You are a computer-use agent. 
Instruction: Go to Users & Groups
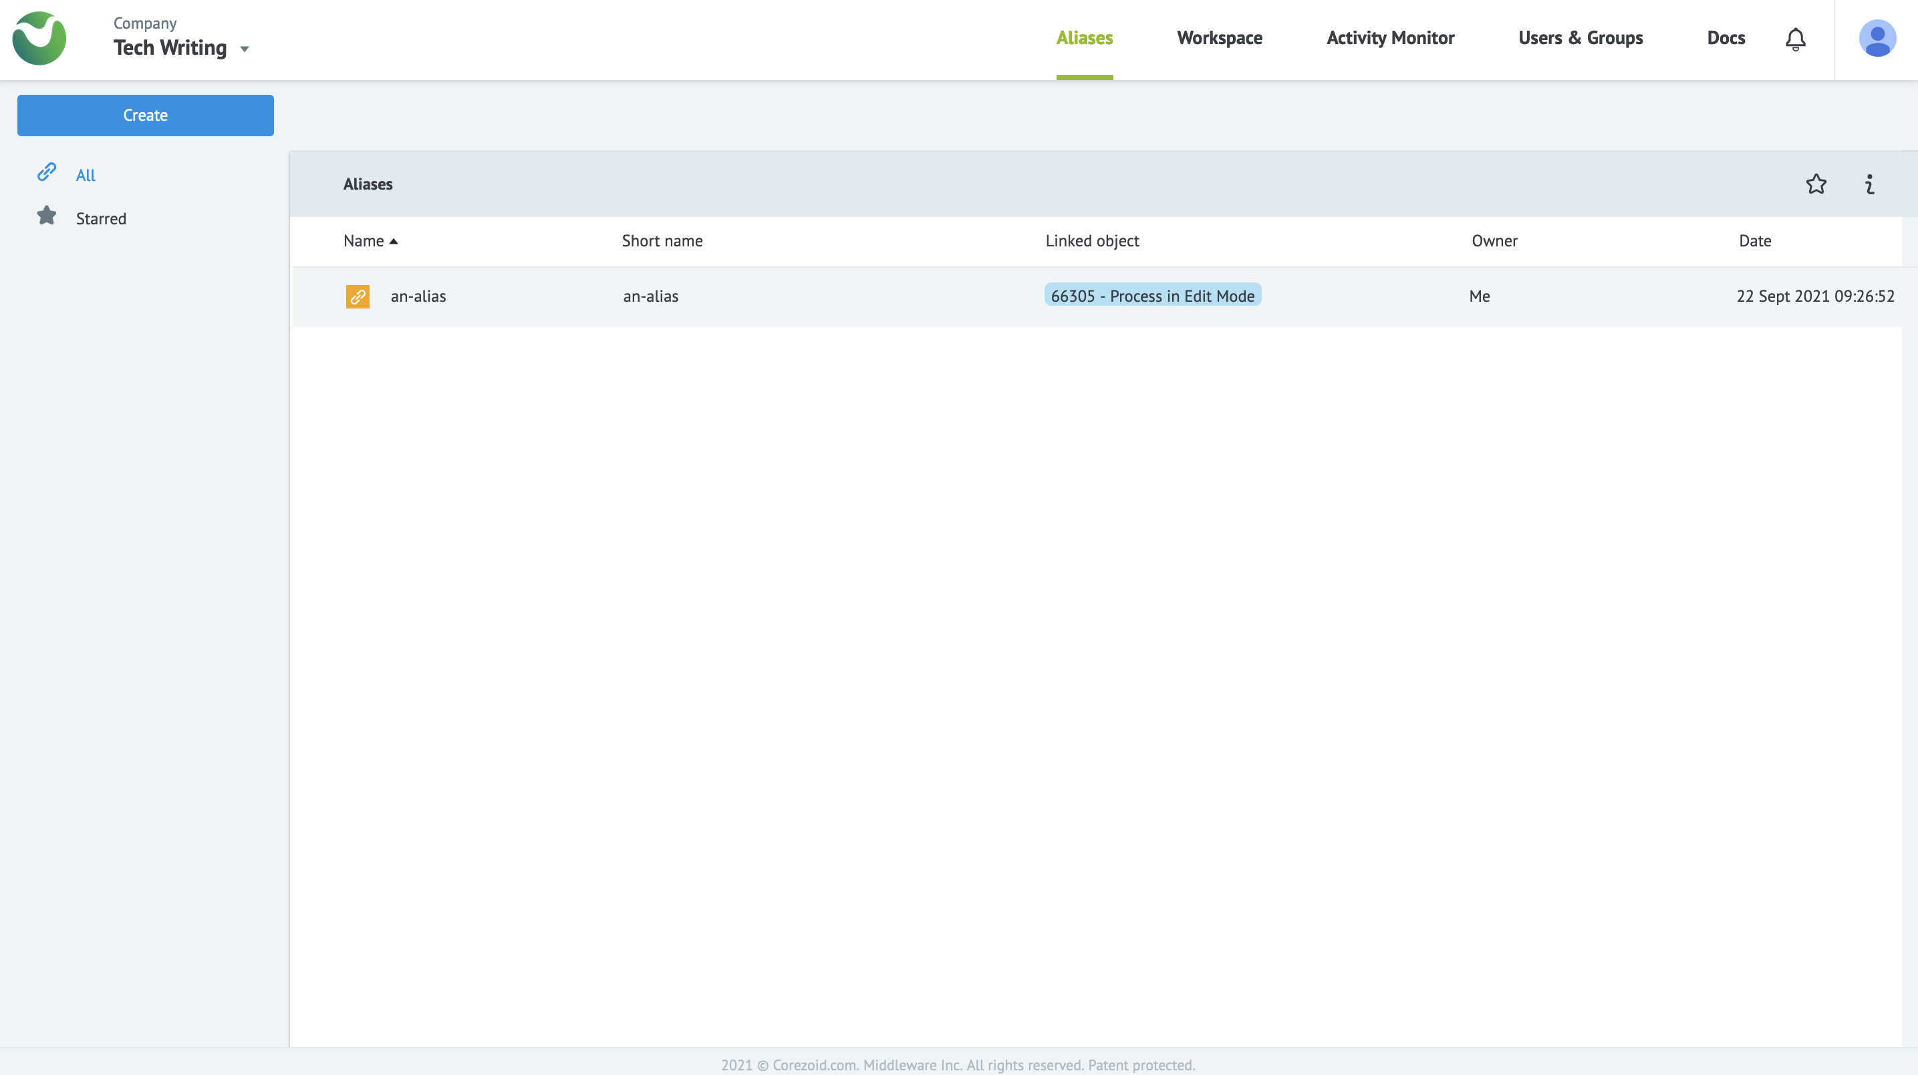[1580, 38]
